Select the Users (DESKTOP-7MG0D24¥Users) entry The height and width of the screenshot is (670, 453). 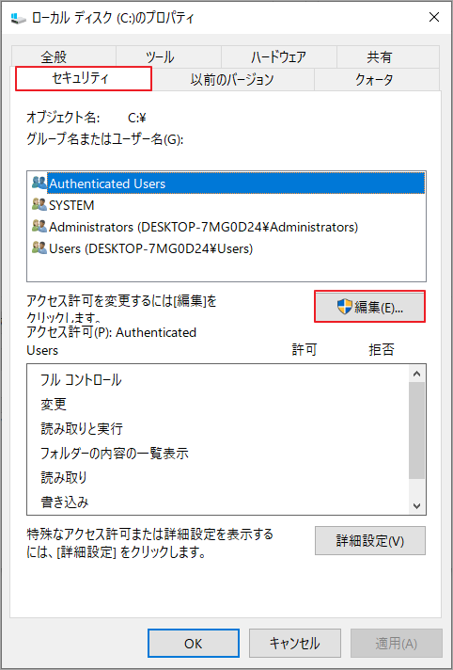[226, 248]
